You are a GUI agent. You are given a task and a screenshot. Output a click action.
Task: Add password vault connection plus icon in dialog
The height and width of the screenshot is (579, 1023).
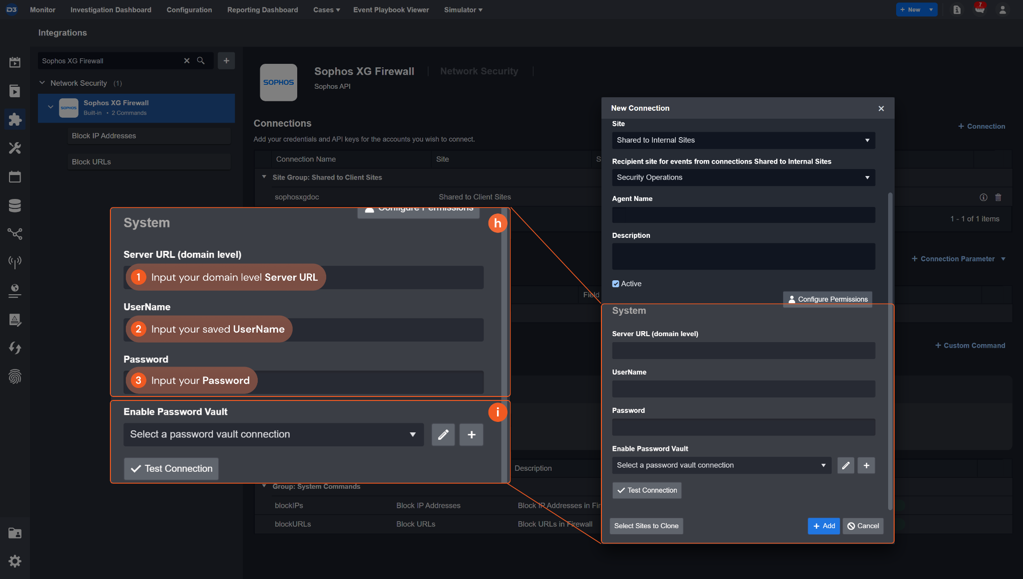tap(866, 465)
